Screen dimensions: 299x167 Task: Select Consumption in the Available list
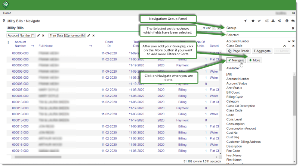point(235,124)
